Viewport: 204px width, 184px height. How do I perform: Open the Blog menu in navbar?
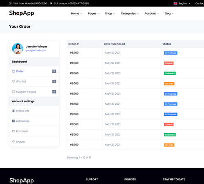[169, 13]
